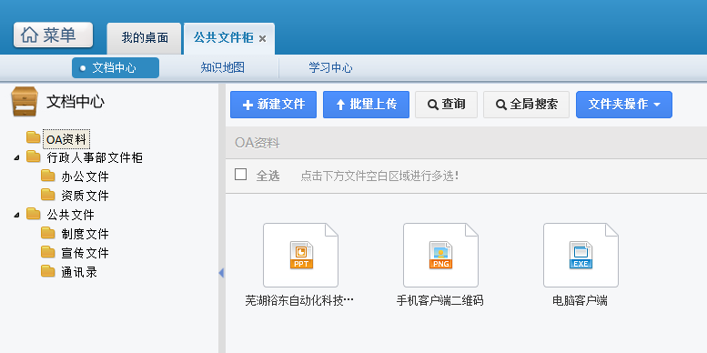Screen dimensions: 707x353
Task: Click the 文档中心 cabinet icon
Action: pos(25,101)
